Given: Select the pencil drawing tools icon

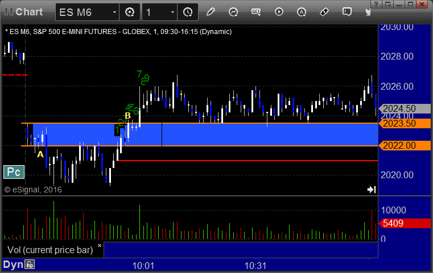Looking at the screenshot, I should (211, 12).
